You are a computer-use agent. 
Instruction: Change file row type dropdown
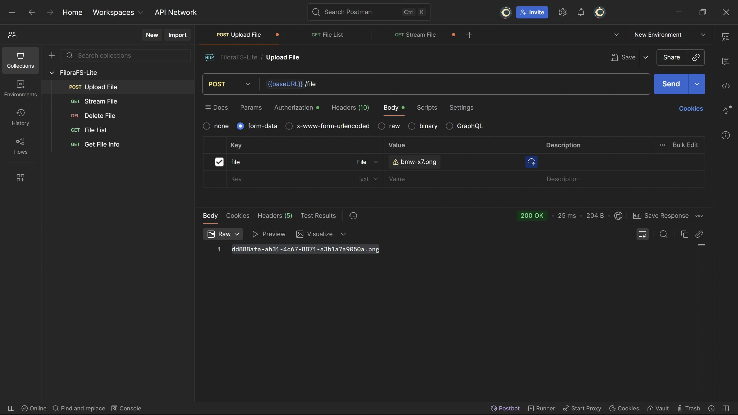(367, 162)
